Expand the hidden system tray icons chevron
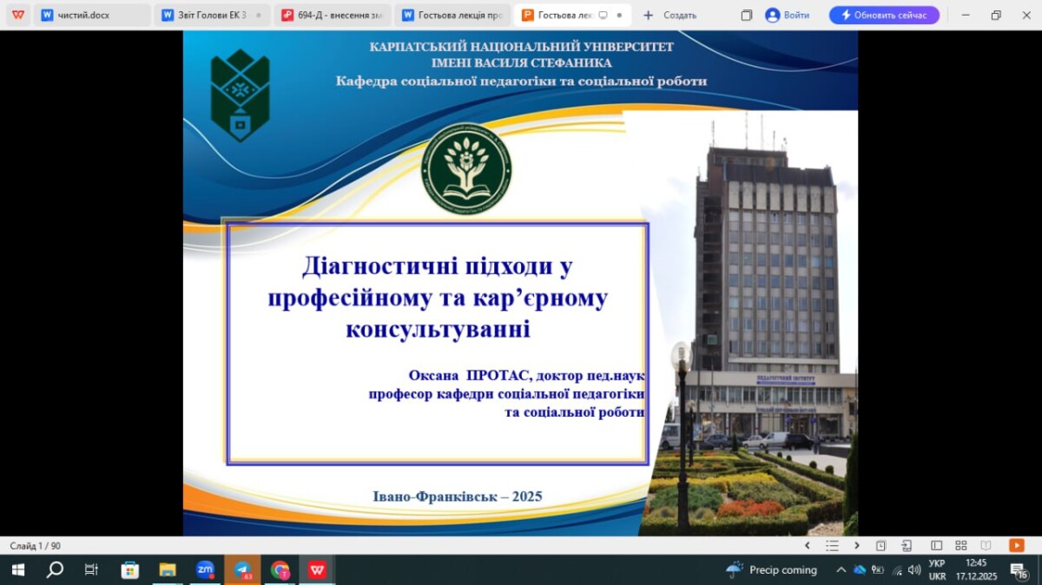 tap(841, 570)
